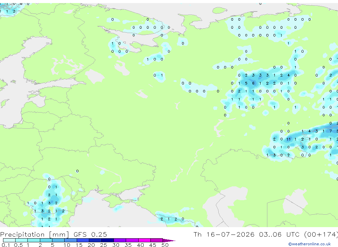
Task: Click the 'Th 16-07-2026' date text
Action: pyautogui.click(x=224, y=234)
